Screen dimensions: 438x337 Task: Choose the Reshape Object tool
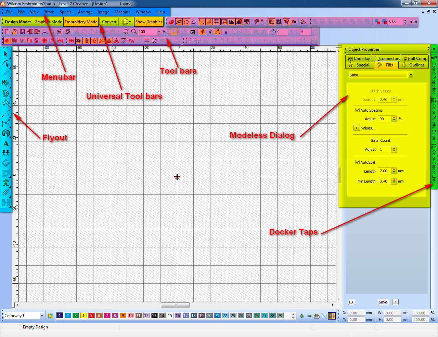pos(6,63)
